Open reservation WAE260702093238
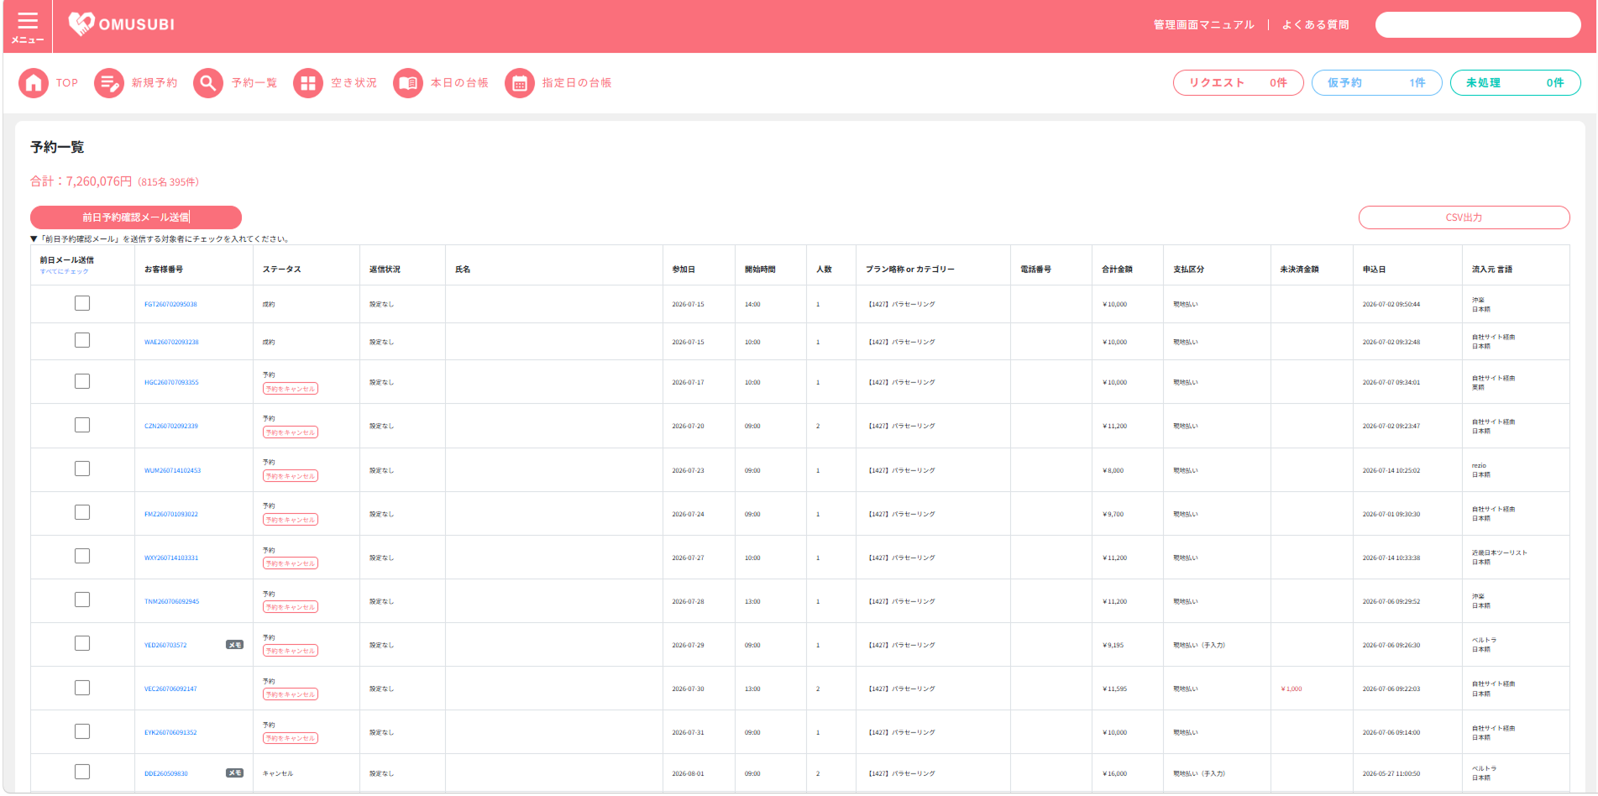This screenshot has width=1598, height=796. 171,343
